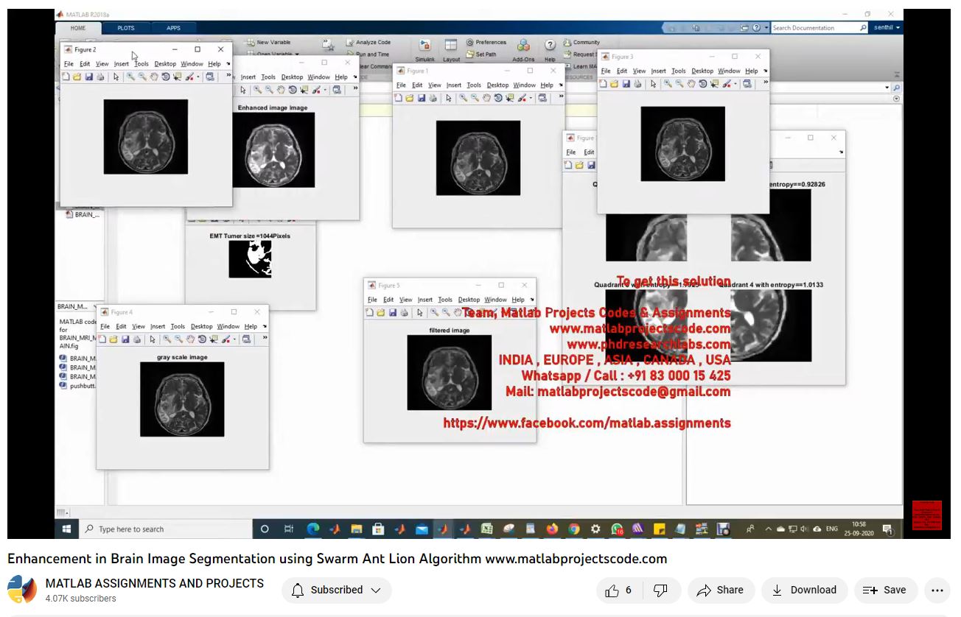Image resolution: width=961 pixels, height=617 pixels.
Task: Open the three-dot more actions menu
Action: coord(937,590)
